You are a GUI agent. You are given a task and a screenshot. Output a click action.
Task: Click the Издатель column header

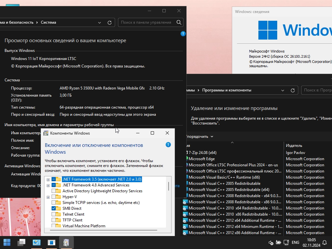click(294, 146)
